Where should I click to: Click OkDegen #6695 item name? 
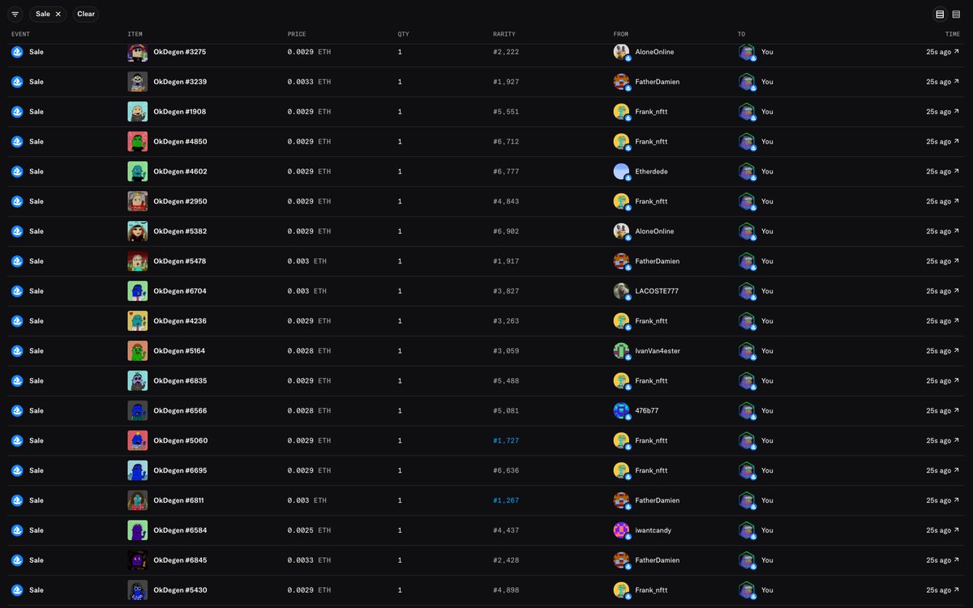pos(180,471)
